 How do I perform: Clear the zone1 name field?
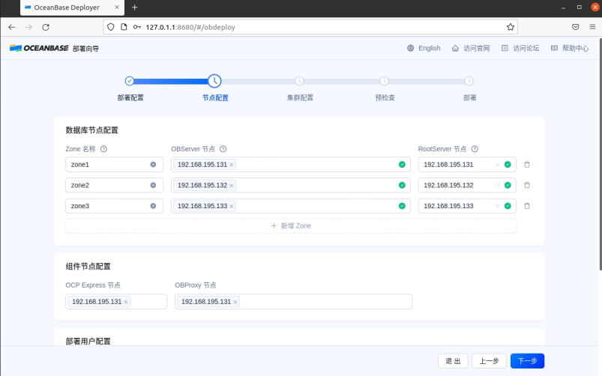pos(153,165)
